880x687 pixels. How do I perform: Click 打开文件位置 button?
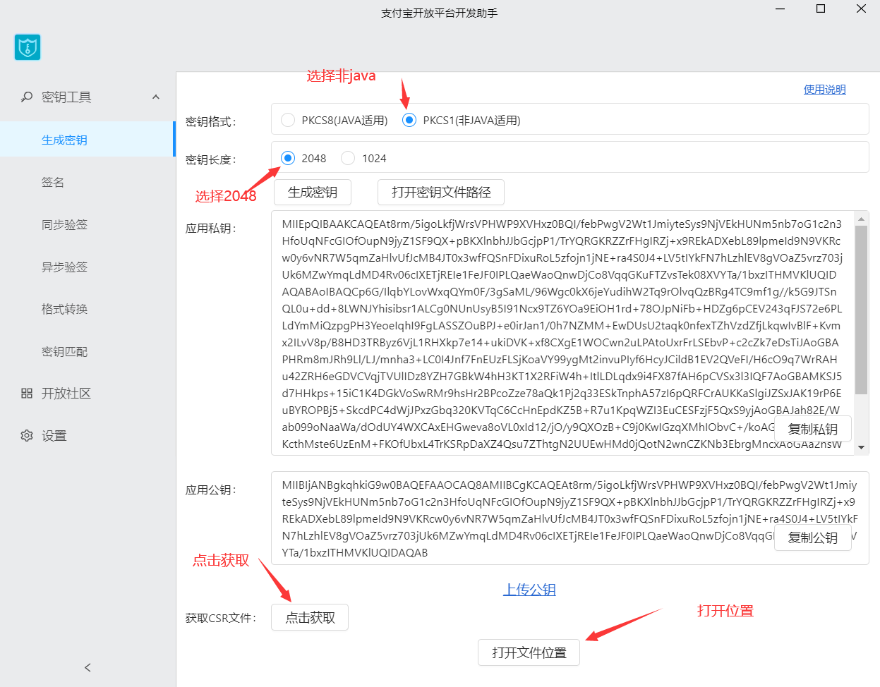pos(529,652)
